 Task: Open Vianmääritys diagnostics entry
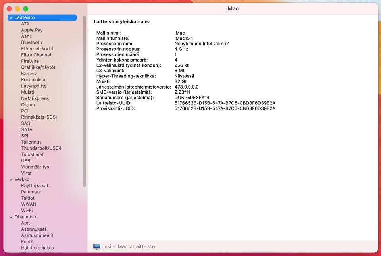pos(35,167)
